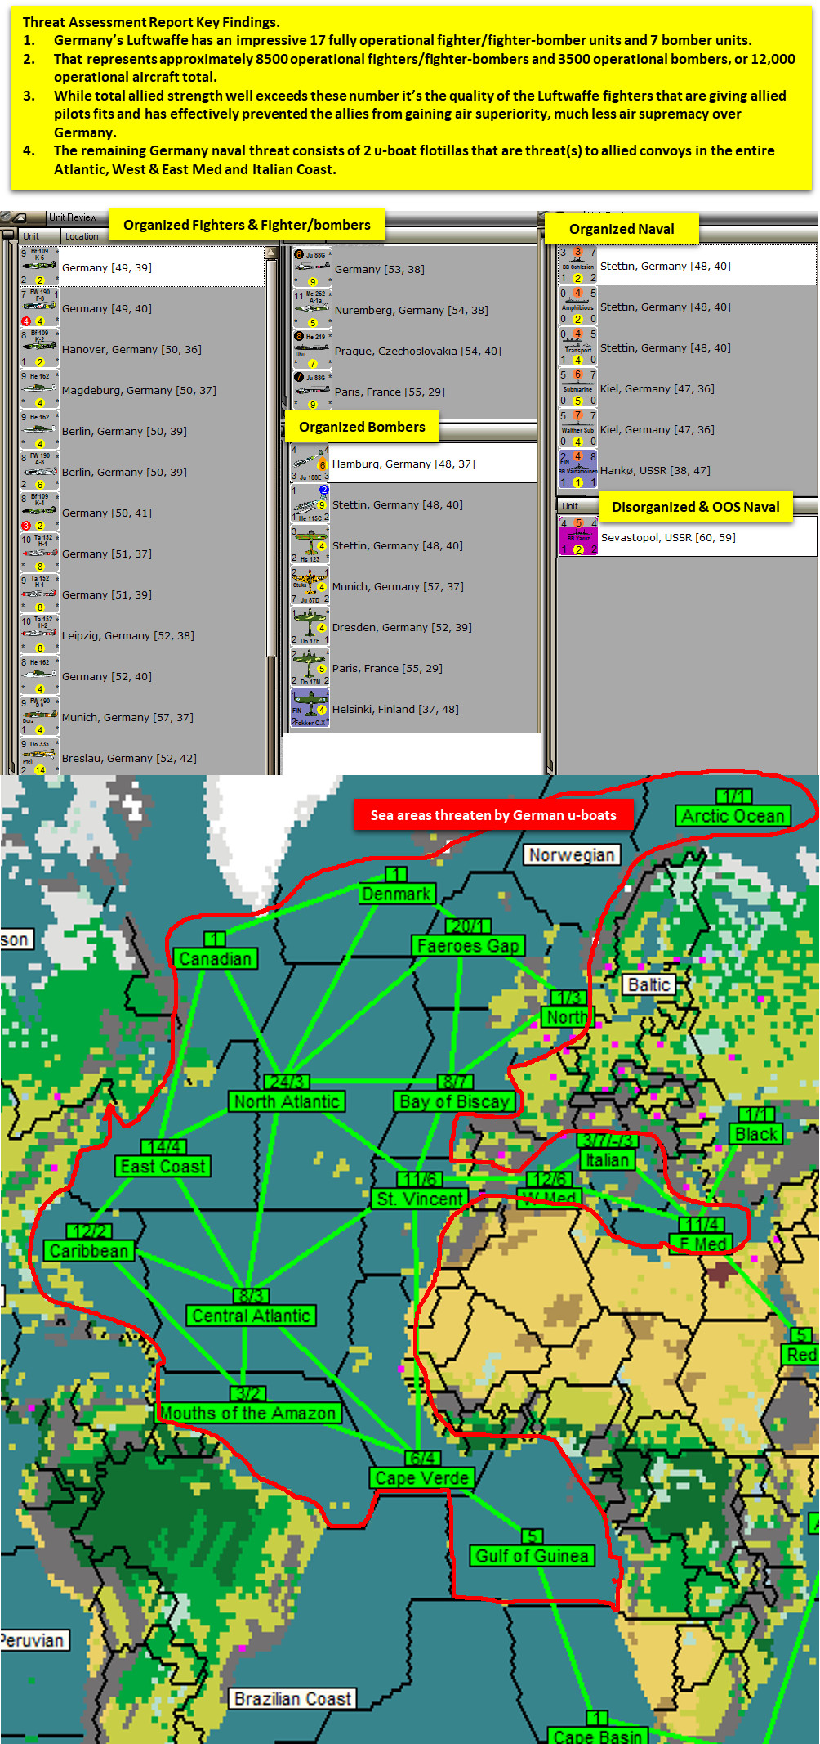Select the Walther Sub unit at Kiel
The height and width of the screenshot is (1744, 820).
578,428
